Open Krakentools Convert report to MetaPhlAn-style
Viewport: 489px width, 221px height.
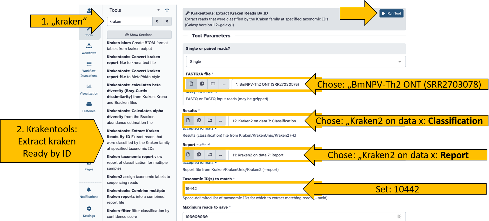(133, 74)
